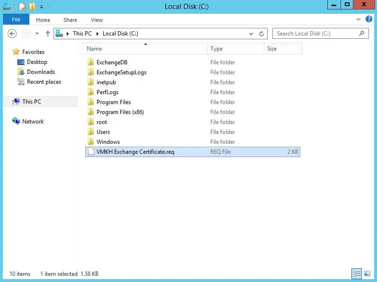377x282 pixels.
Task: Select VMKH Exchange Certificate.req file name
Action: (135, 152)
